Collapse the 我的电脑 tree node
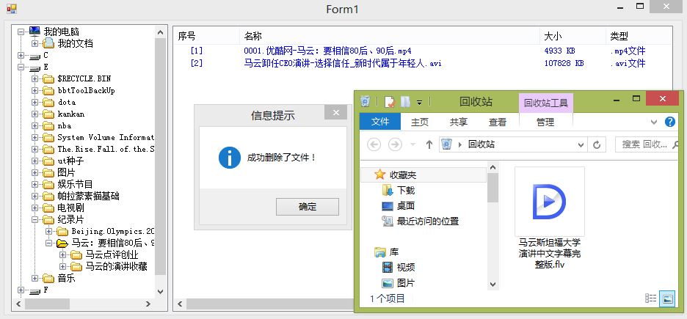Screen dimensions: 687x319 [x=21, y=32]
